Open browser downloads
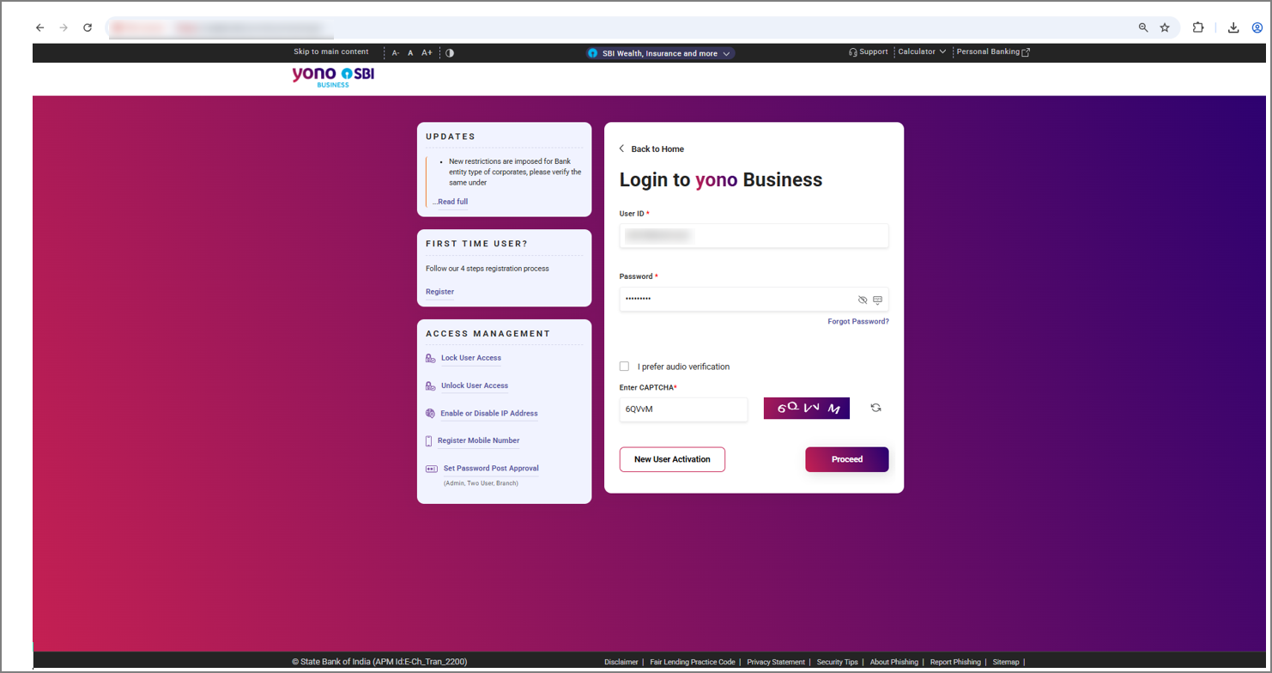 [1233, 27]
